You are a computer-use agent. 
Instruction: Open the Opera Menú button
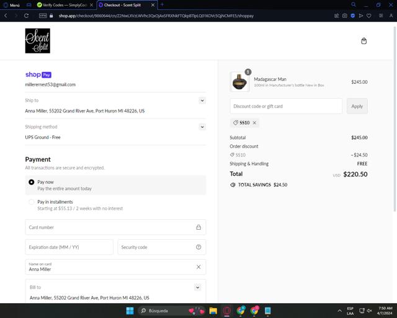(11, 5)
